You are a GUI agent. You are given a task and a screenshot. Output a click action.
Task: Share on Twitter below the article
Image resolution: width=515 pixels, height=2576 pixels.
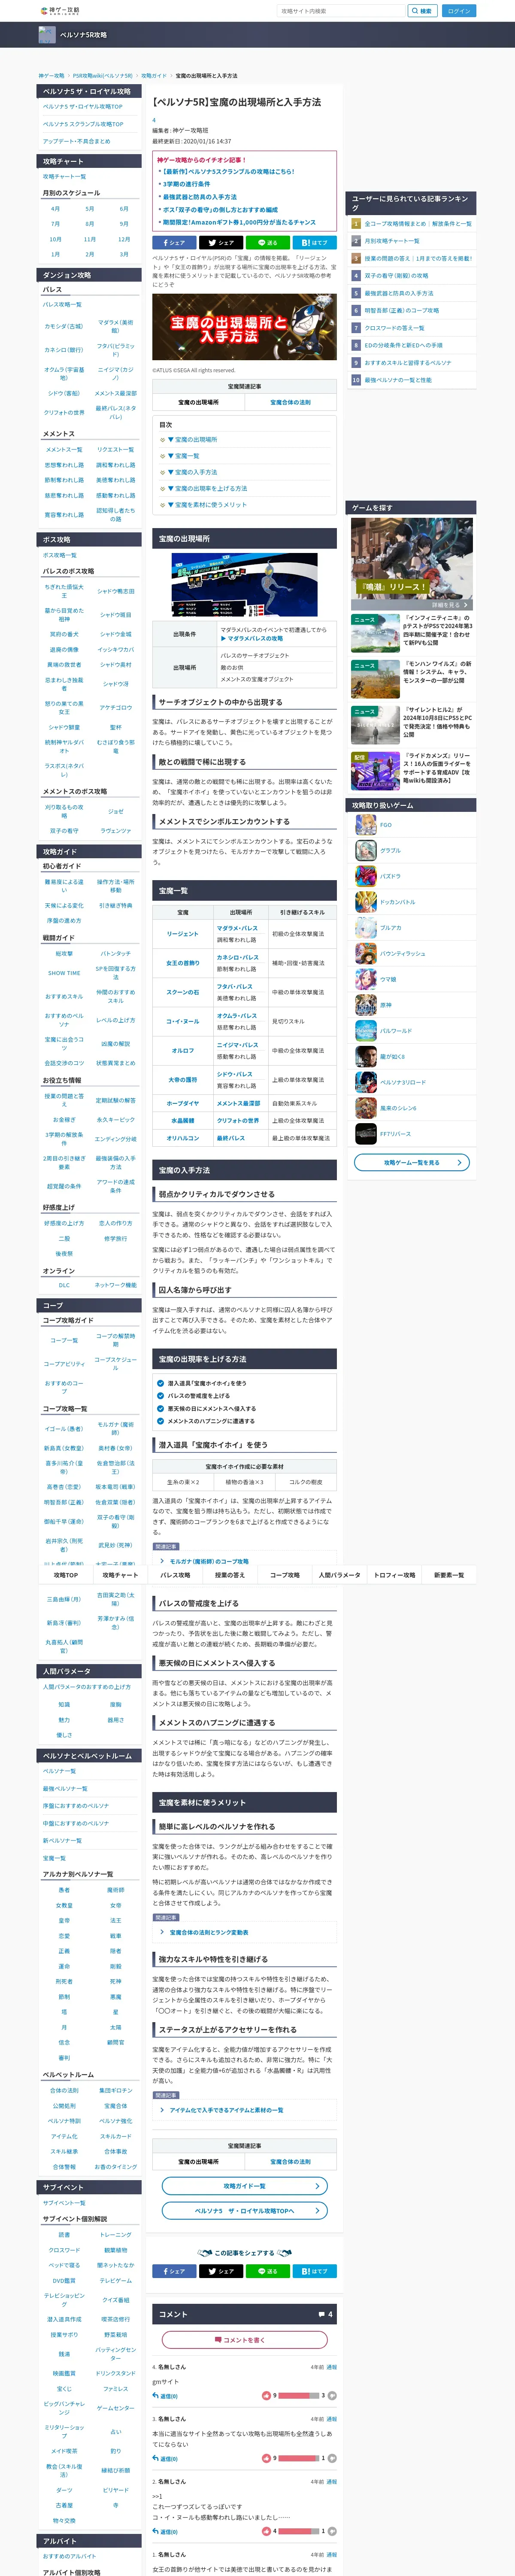click(x=220, y=2271)
